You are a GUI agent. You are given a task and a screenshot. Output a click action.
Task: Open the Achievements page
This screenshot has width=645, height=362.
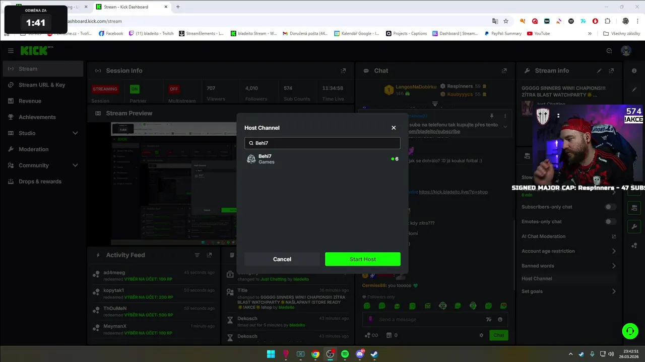tap(43, 117)
